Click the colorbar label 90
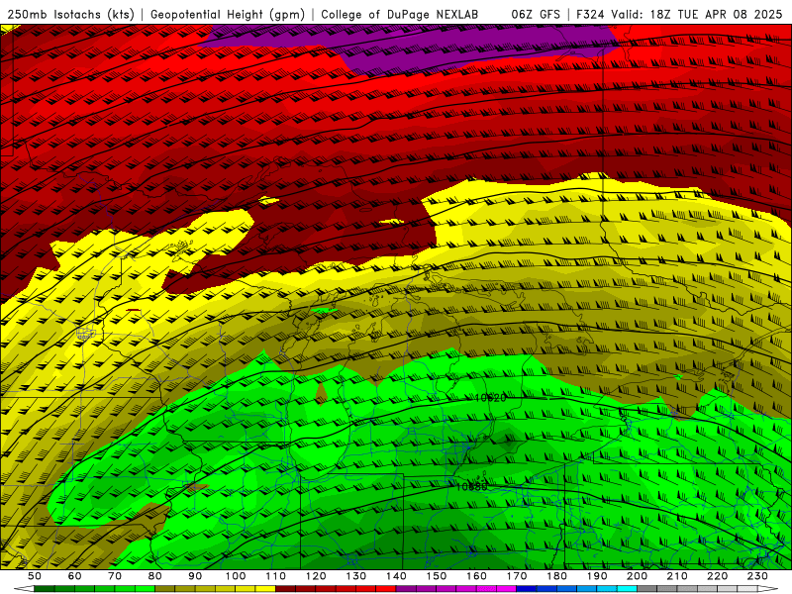The width and height of the screenshot is (792, 594). coord(195,576)
